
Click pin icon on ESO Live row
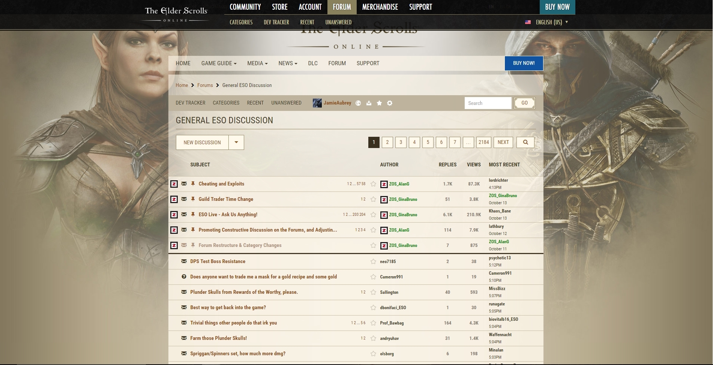coord(193,214)
